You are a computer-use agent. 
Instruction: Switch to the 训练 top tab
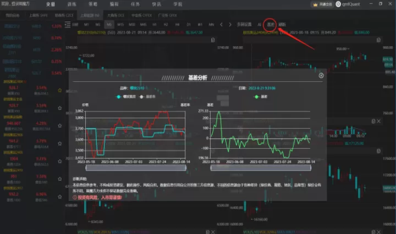(x=71, y=4)
